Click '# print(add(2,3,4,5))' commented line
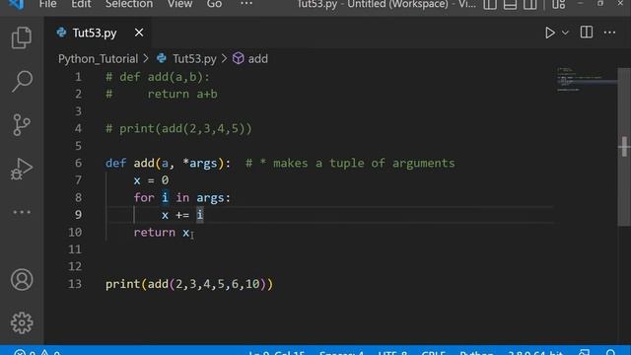Viewport: 631px width, 355px height. coord(178,129)
